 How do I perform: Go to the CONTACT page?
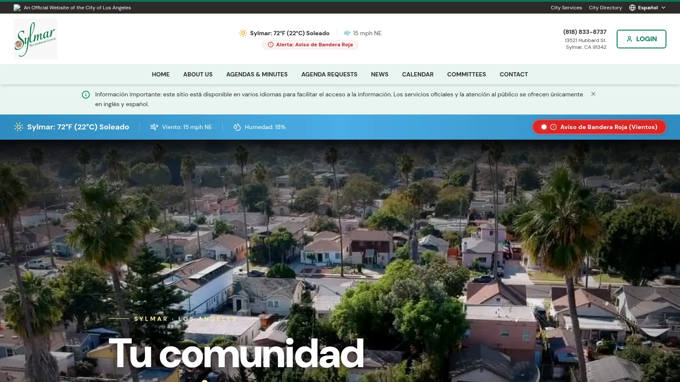coord(514,74)
